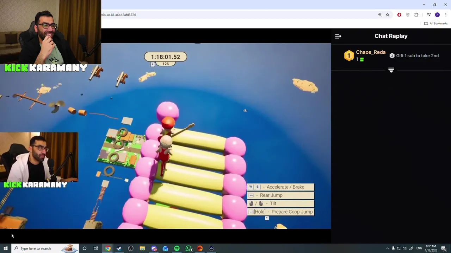Open the volume control in the tray
Screen dimensions: 451x253
tap(404, 248)
